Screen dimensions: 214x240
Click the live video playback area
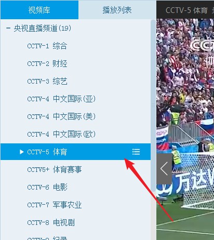(185, 129)
